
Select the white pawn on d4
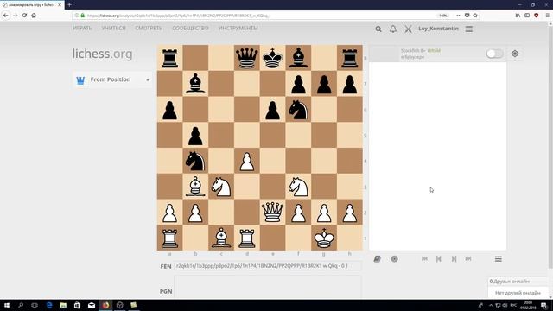(x=247, y=161)
